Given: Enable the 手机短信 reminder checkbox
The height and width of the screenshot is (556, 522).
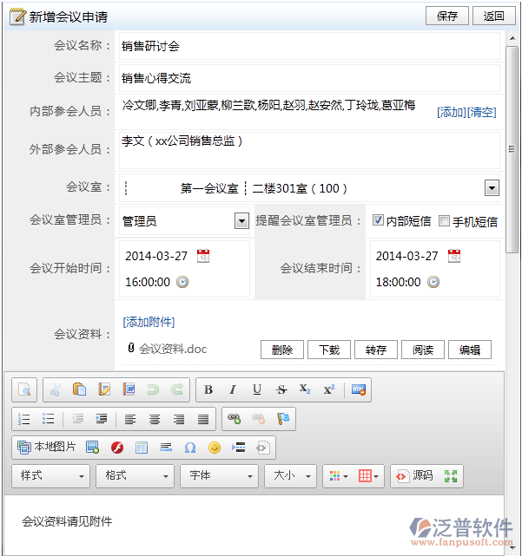Looking at the screenshot, I should pyautogui.click(x=445, y=220).
